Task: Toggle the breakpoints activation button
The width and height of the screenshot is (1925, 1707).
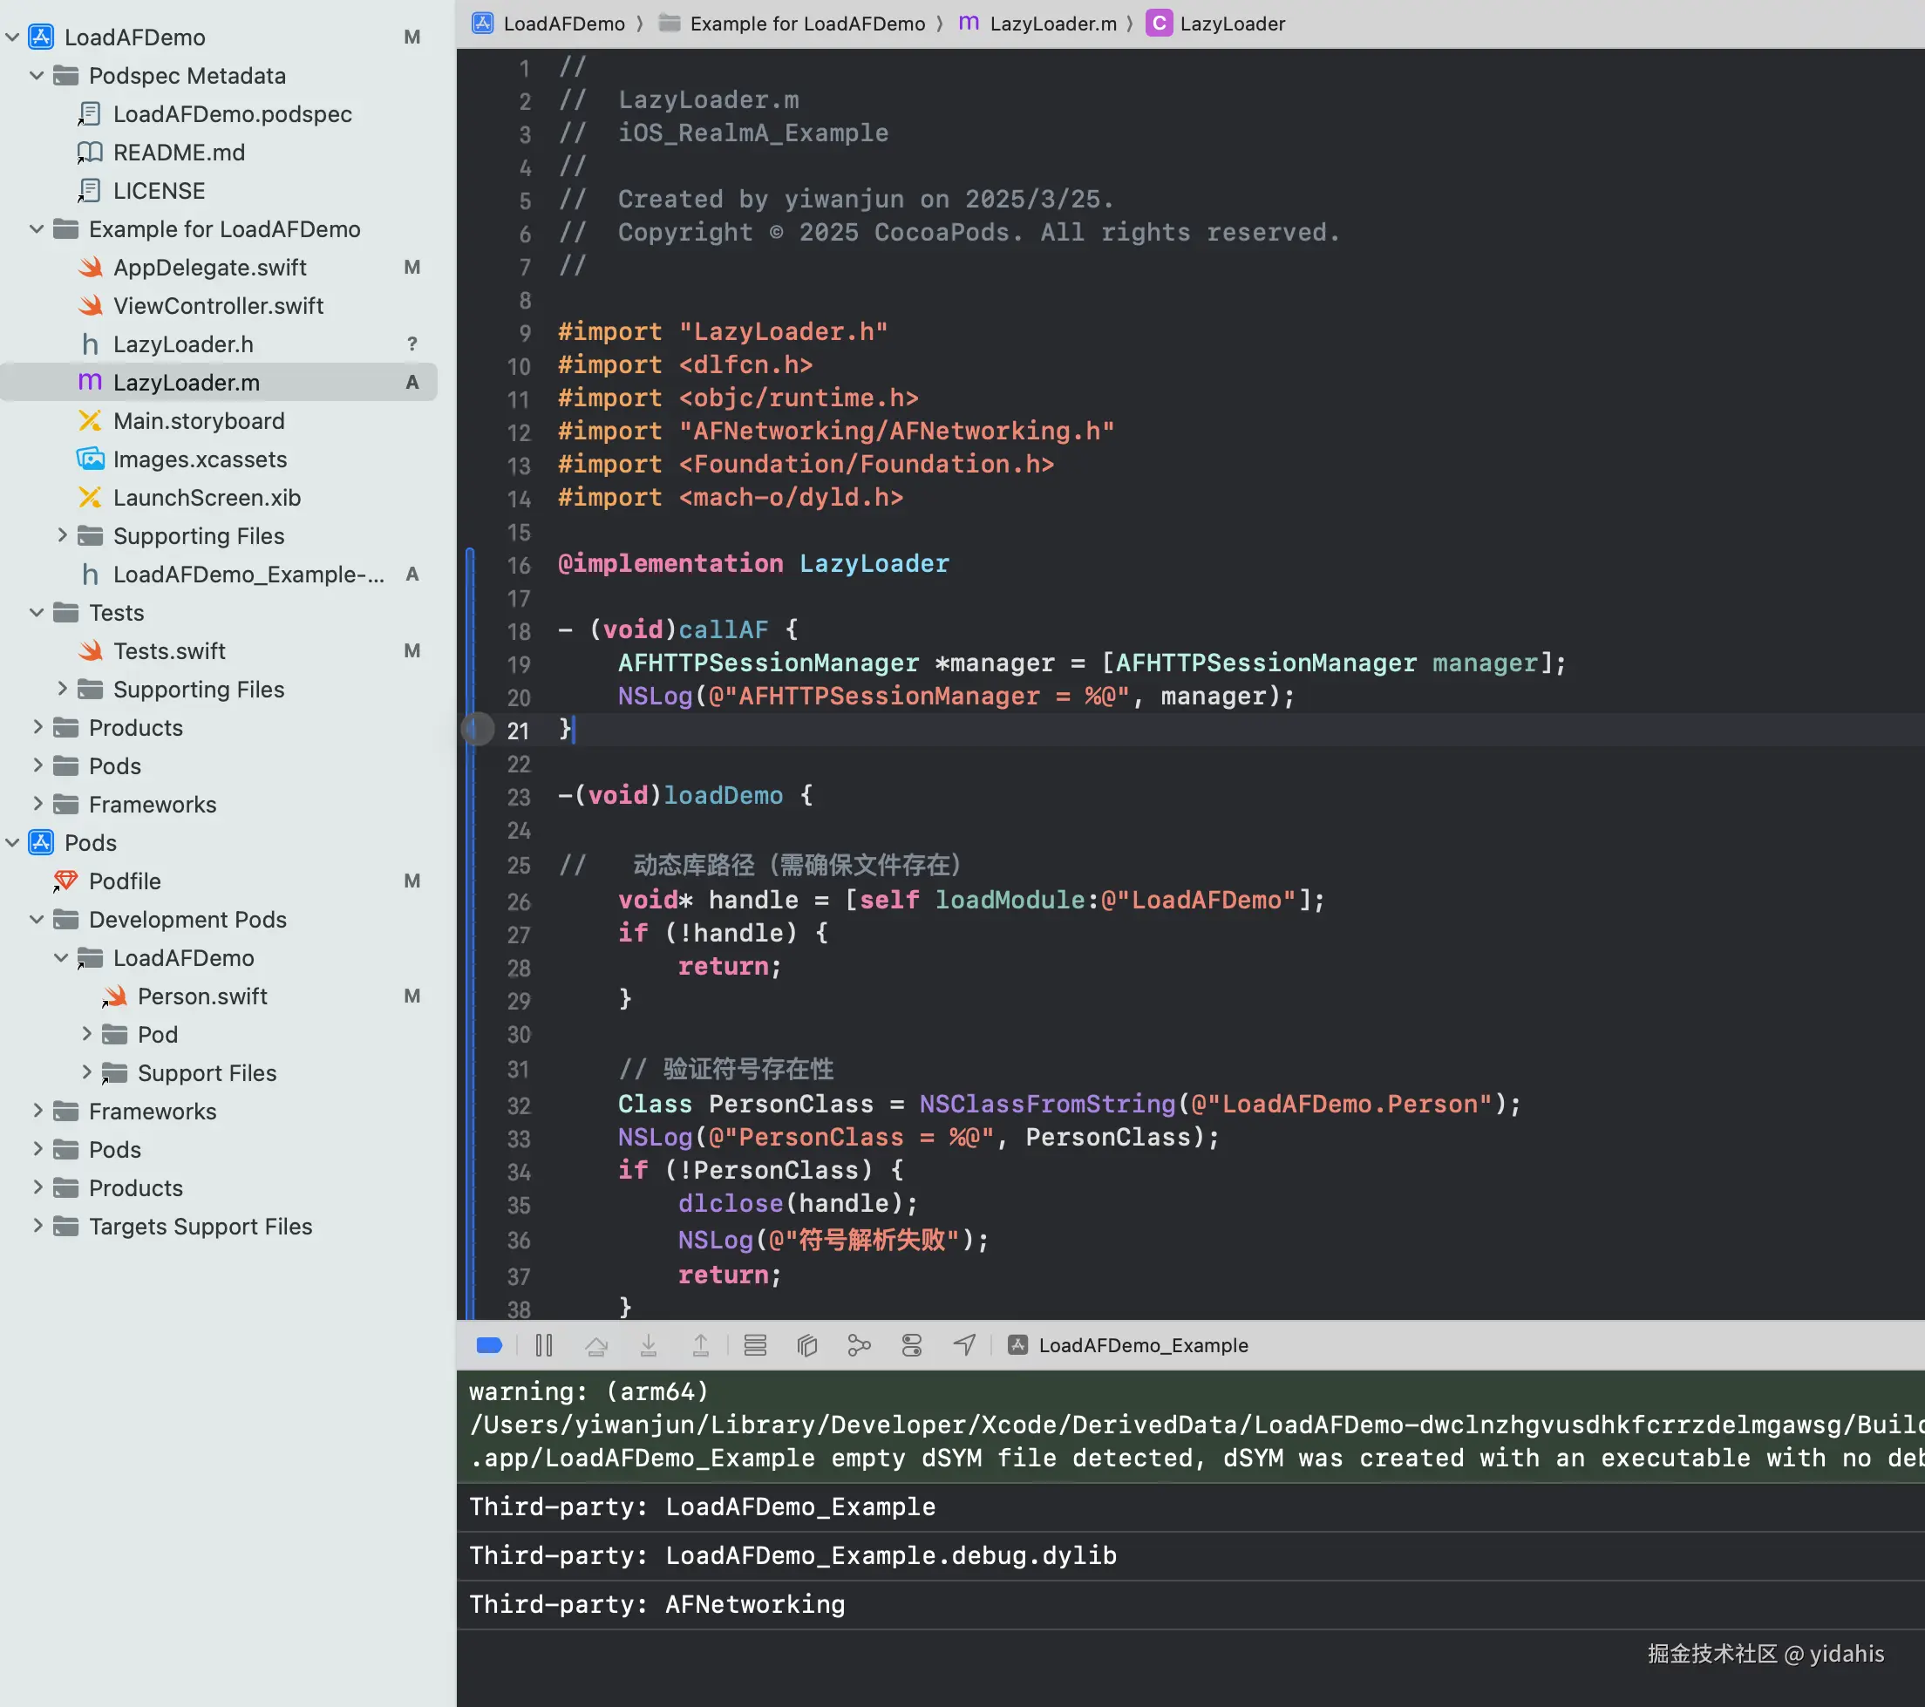Action: (490, 1345)
